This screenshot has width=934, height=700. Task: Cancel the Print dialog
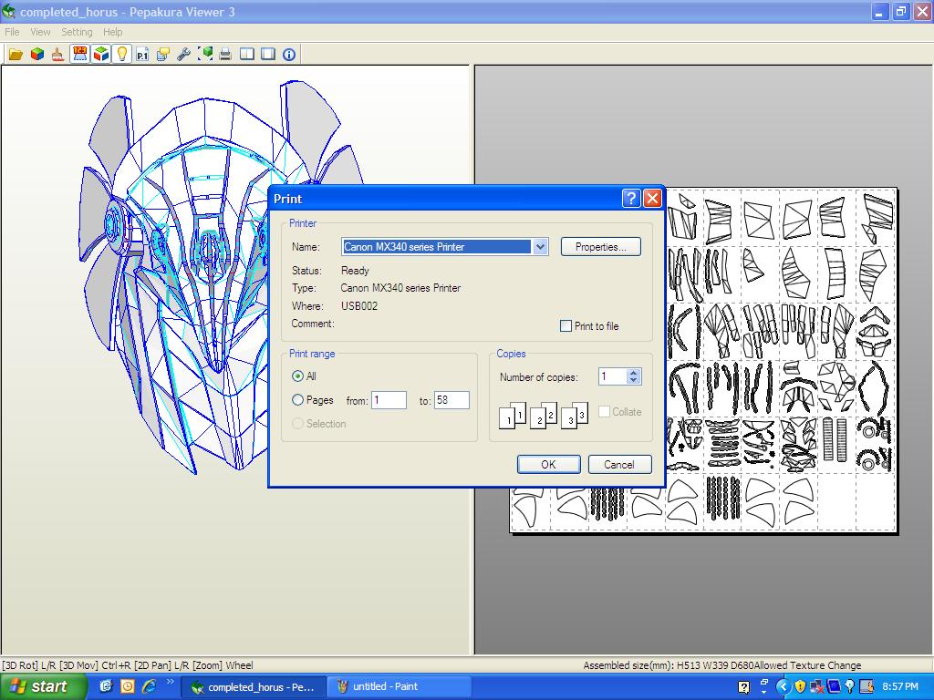click(x=619, y=464)
